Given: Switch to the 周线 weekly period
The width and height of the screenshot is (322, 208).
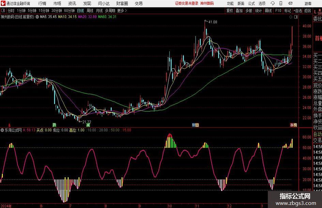Looking at the screenshot, I should (x=90, y=11).
